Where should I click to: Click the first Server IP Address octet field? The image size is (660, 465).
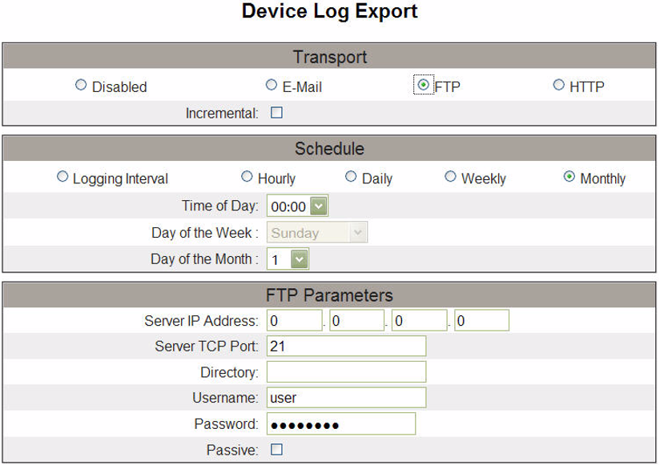[x=295, y=321]
